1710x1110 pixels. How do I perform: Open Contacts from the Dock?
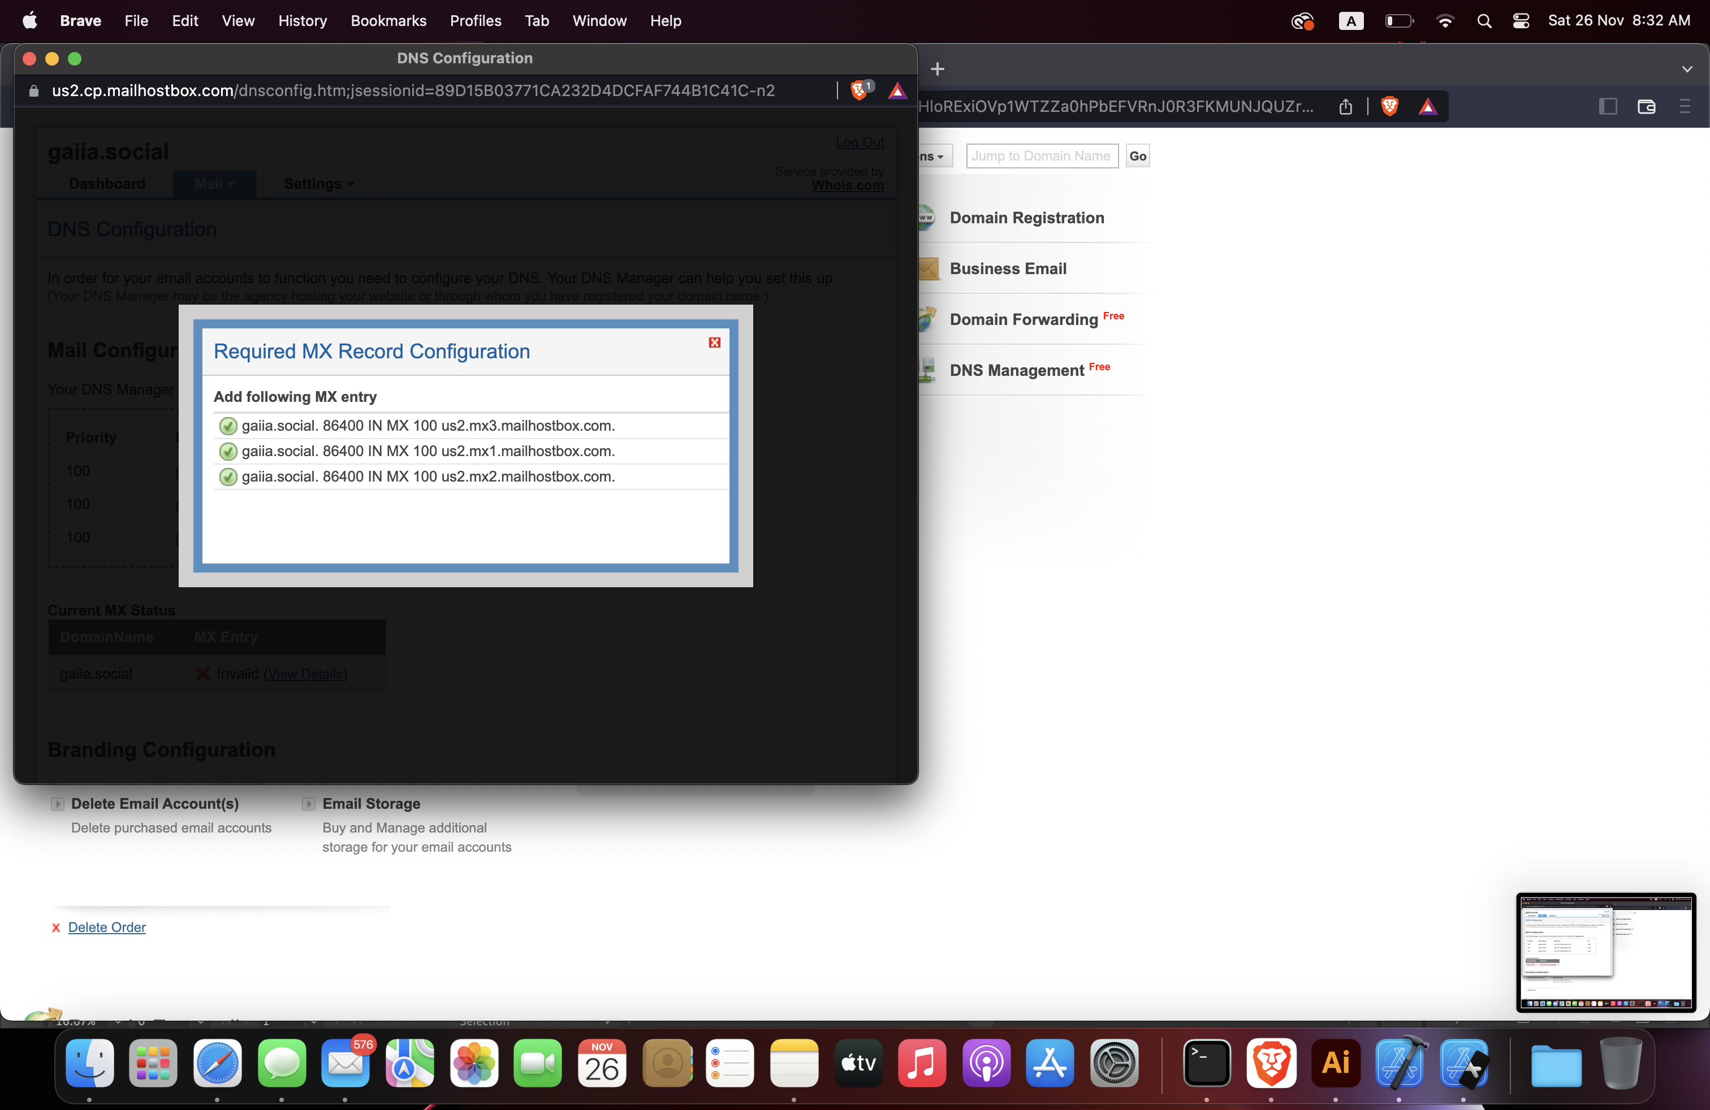[x=666, y=1063]
